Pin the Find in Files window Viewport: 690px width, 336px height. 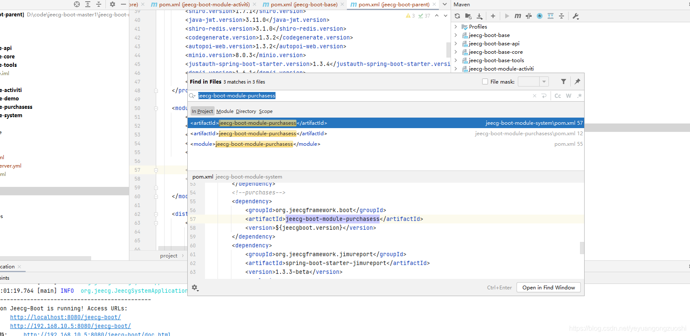577,81
